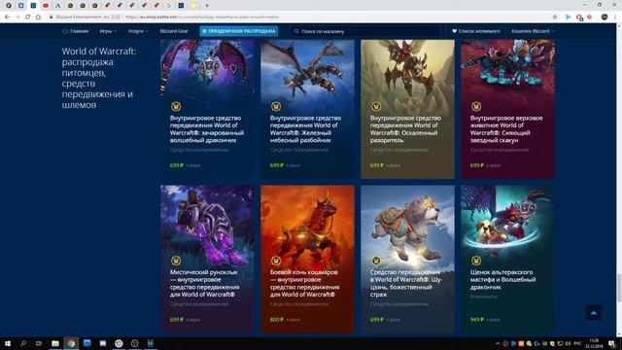Open the Шу-цзэнь божественный страж card

point(407,259)
